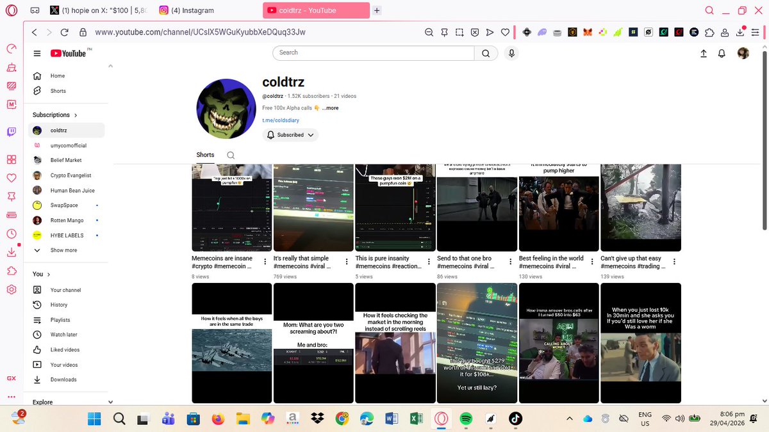The width and height of the screenshot is (769, 432).
Task: Open Belief Market subscription channel
Action: click(66, 160)
